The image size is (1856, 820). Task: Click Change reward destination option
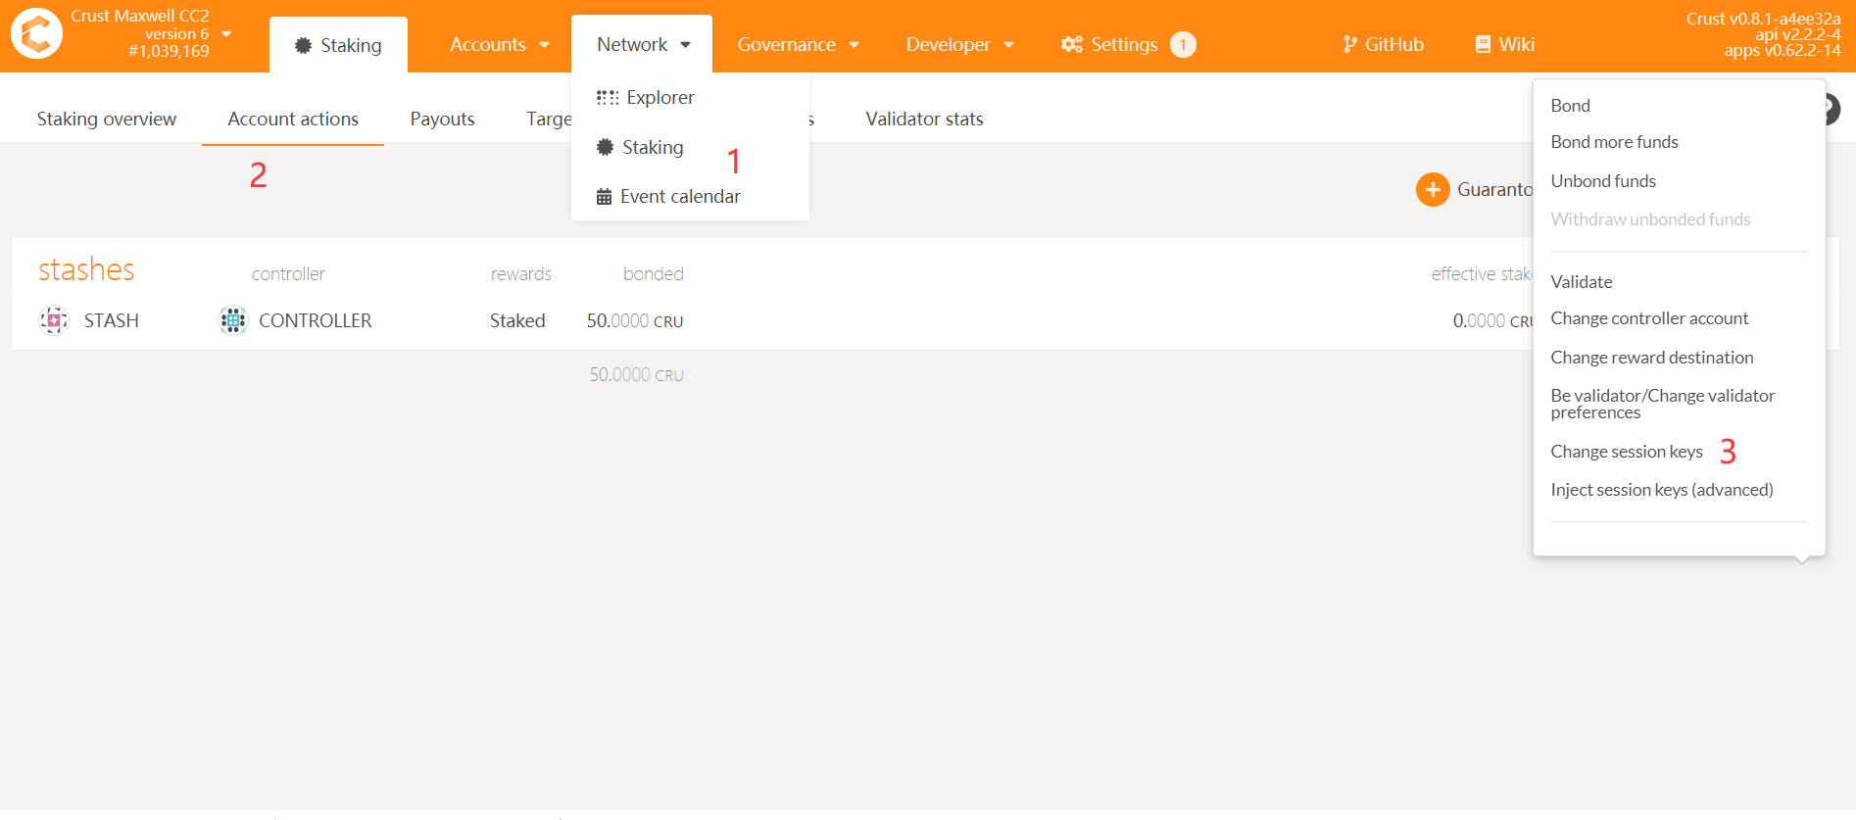tap(1651, 358)
